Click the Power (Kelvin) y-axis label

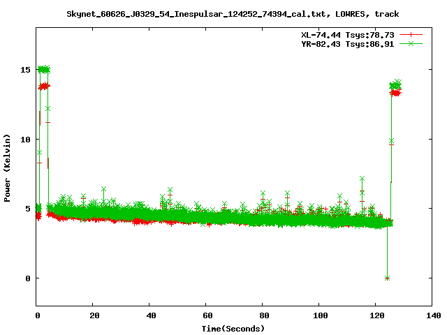[x=7, y=168]
